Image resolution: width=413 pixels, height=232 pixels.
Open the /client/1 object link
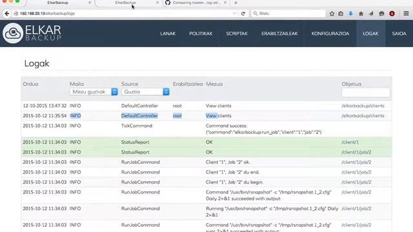click(350, 142)
